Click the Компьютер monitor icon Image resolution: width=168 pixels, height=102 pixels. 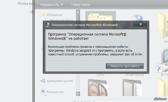point(43,92)
